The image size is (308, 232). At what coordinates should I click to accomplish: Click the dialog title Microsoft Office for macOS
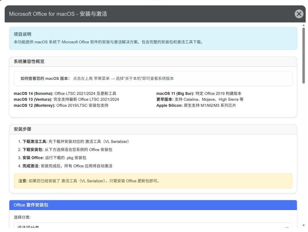(x=58, y=14)
